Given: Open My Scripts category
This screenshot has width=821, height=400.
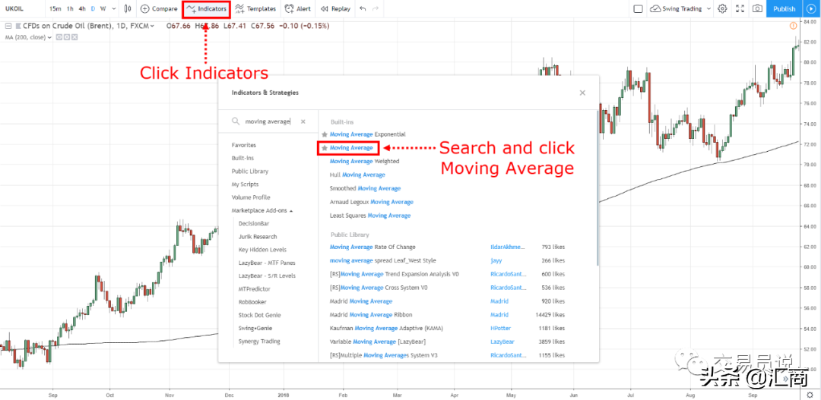Looking at the screenshot, I should coord(245,184).
